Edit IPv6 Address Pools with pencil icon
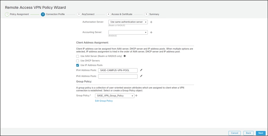The height and width of the screenshot is (136, 268). point(141,76)
